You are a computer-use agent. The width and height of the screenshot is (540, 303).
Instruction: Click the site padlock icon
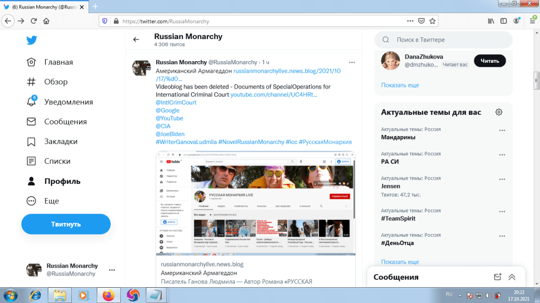(x=116, y=21)
